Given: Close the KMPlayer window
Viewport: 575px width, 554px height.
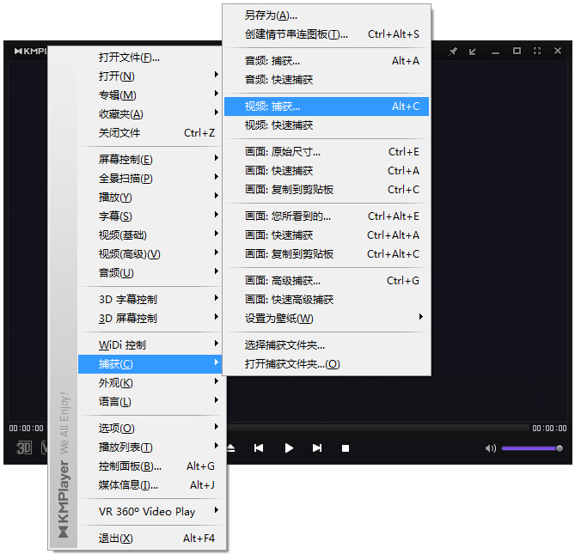Looking at the screenshot, I should coord(558,51).
